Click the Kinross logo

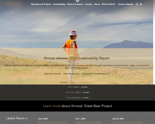13,4
